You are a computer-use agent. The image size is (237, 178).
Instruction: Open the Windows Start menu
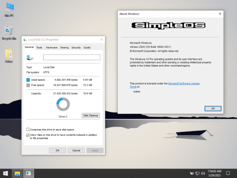(6, 173)
